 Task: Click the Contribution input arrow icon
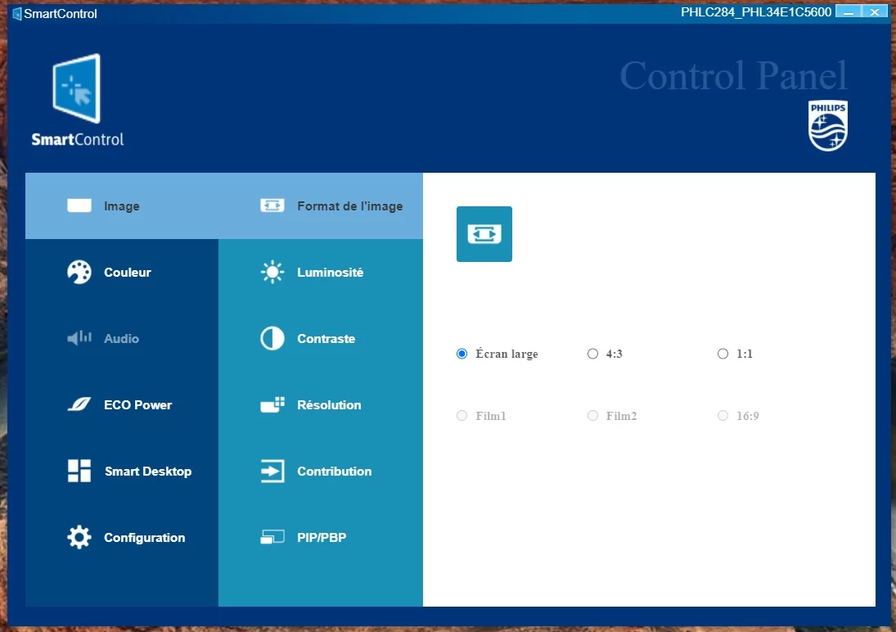pos(272,472)
